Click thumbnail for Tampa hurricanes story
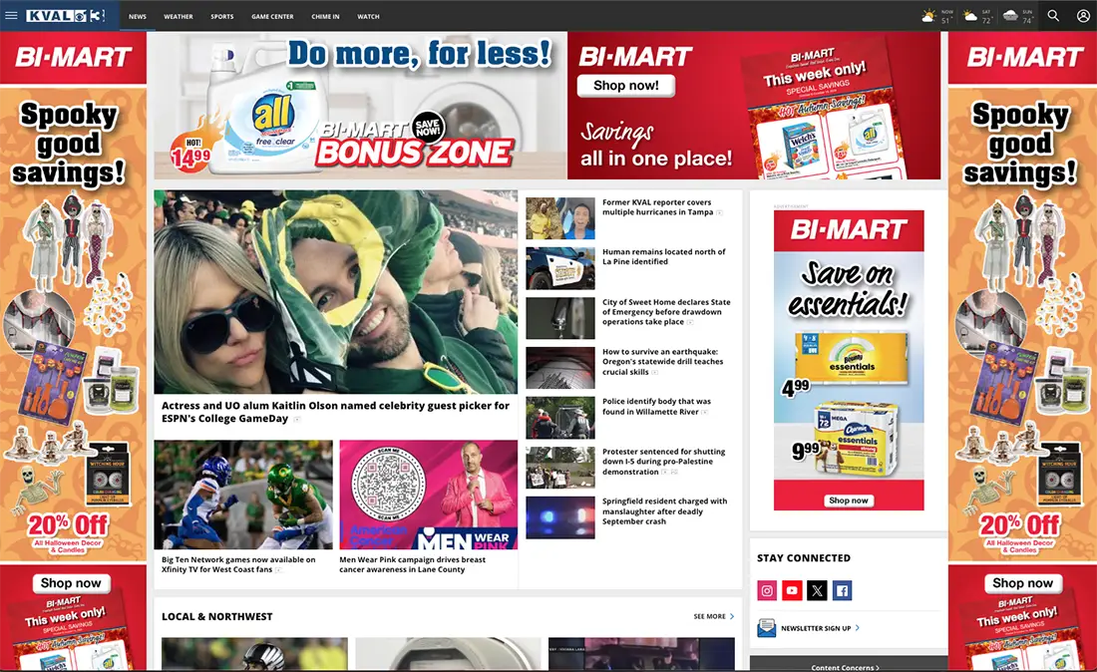1097x672 pixels. 560,218
